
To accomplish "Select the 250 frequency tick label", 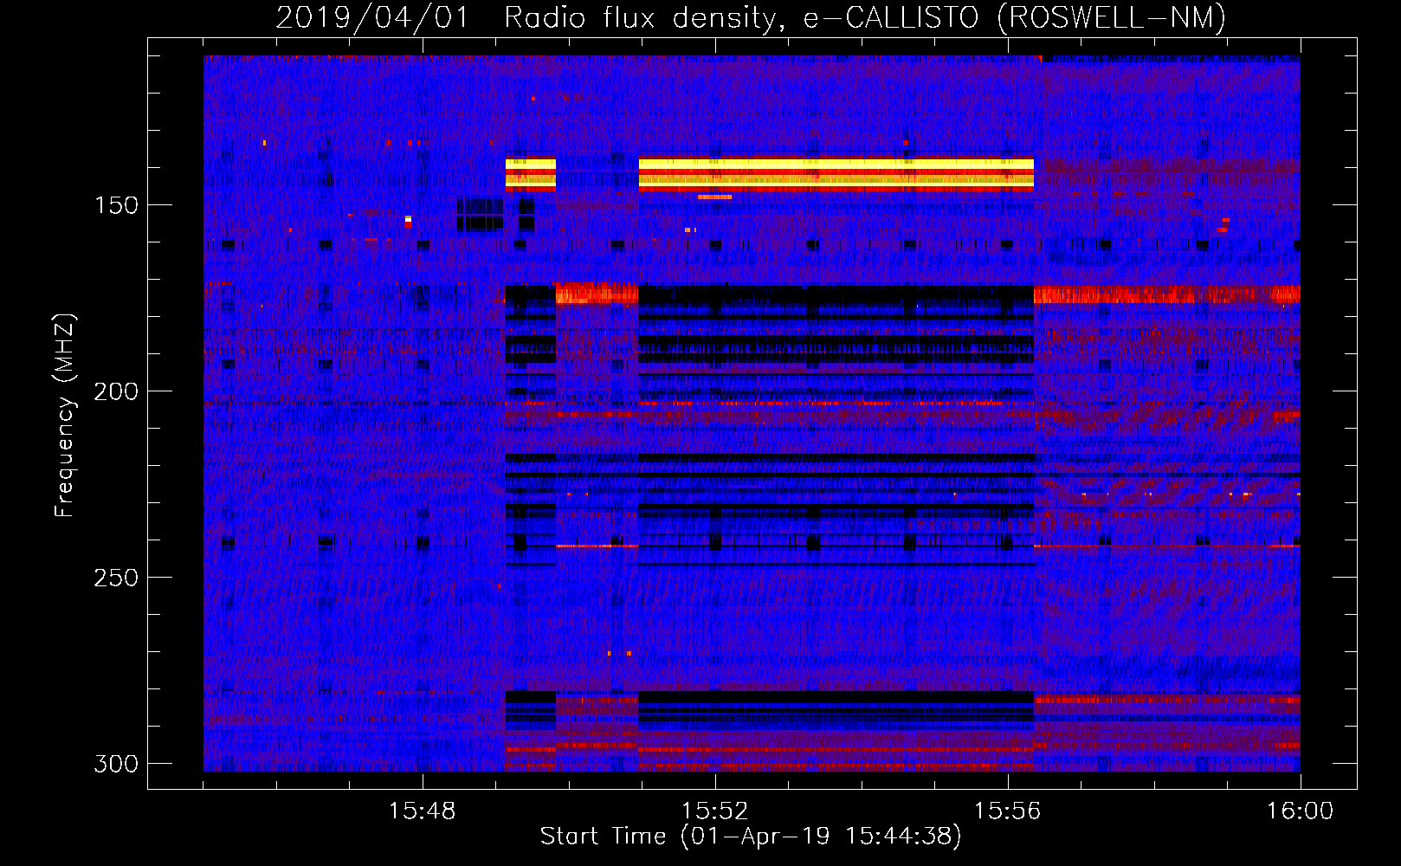I will [x=116, y=578].
